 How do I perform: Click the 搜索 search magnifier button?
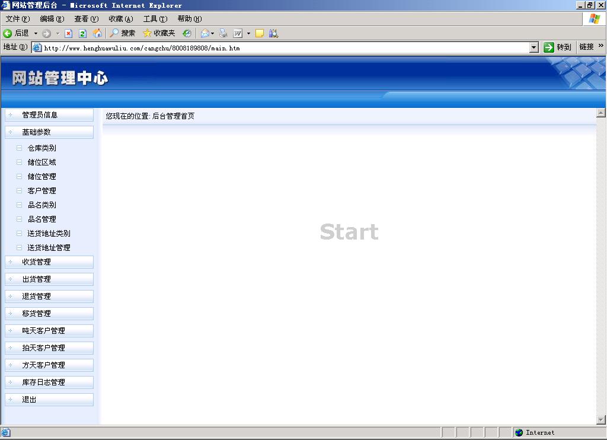pyautogui.click(x=122, y=33)
